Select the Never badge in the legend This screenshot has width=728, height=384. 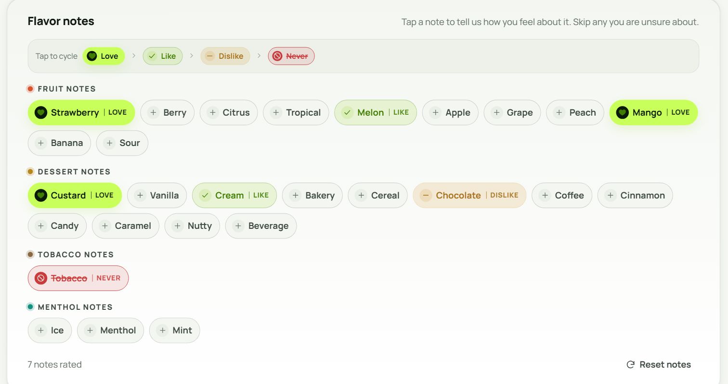(291, 56)
